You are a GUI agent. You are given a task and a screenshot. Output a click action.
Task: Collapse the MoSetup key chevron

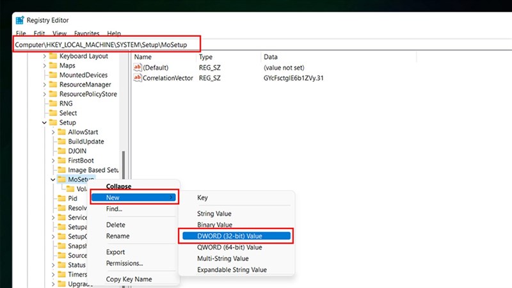tap(53, 179)
